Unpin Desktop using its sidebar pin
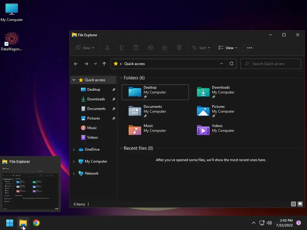This screenshot has width=307, height=230. 114,90
